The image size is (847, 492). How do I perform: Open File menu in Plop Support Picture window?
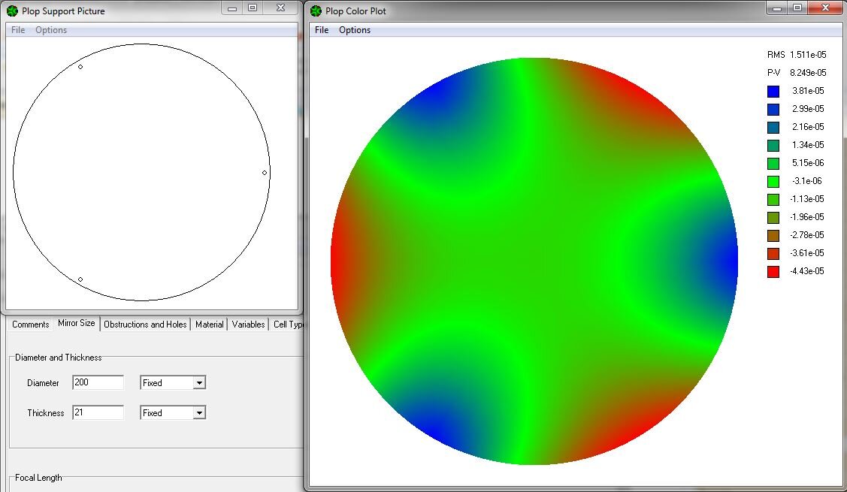point(18,30)
